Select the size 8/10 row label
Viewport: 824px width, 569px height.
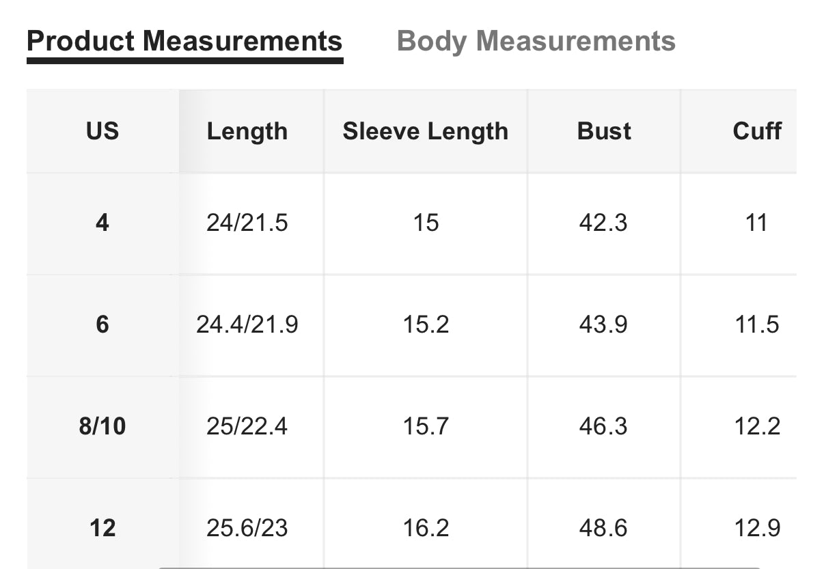102,426
